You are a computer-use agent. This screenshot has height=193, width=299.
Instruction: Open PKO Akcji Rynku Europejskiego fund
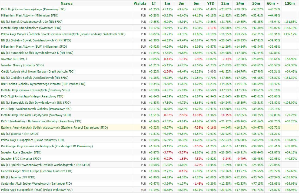click(x=33, y=9)
